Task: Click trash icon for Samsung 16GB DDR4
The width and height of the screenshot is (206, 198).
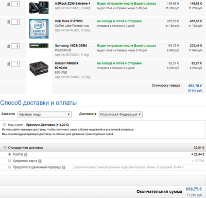Action: click(x=8, y=46)
